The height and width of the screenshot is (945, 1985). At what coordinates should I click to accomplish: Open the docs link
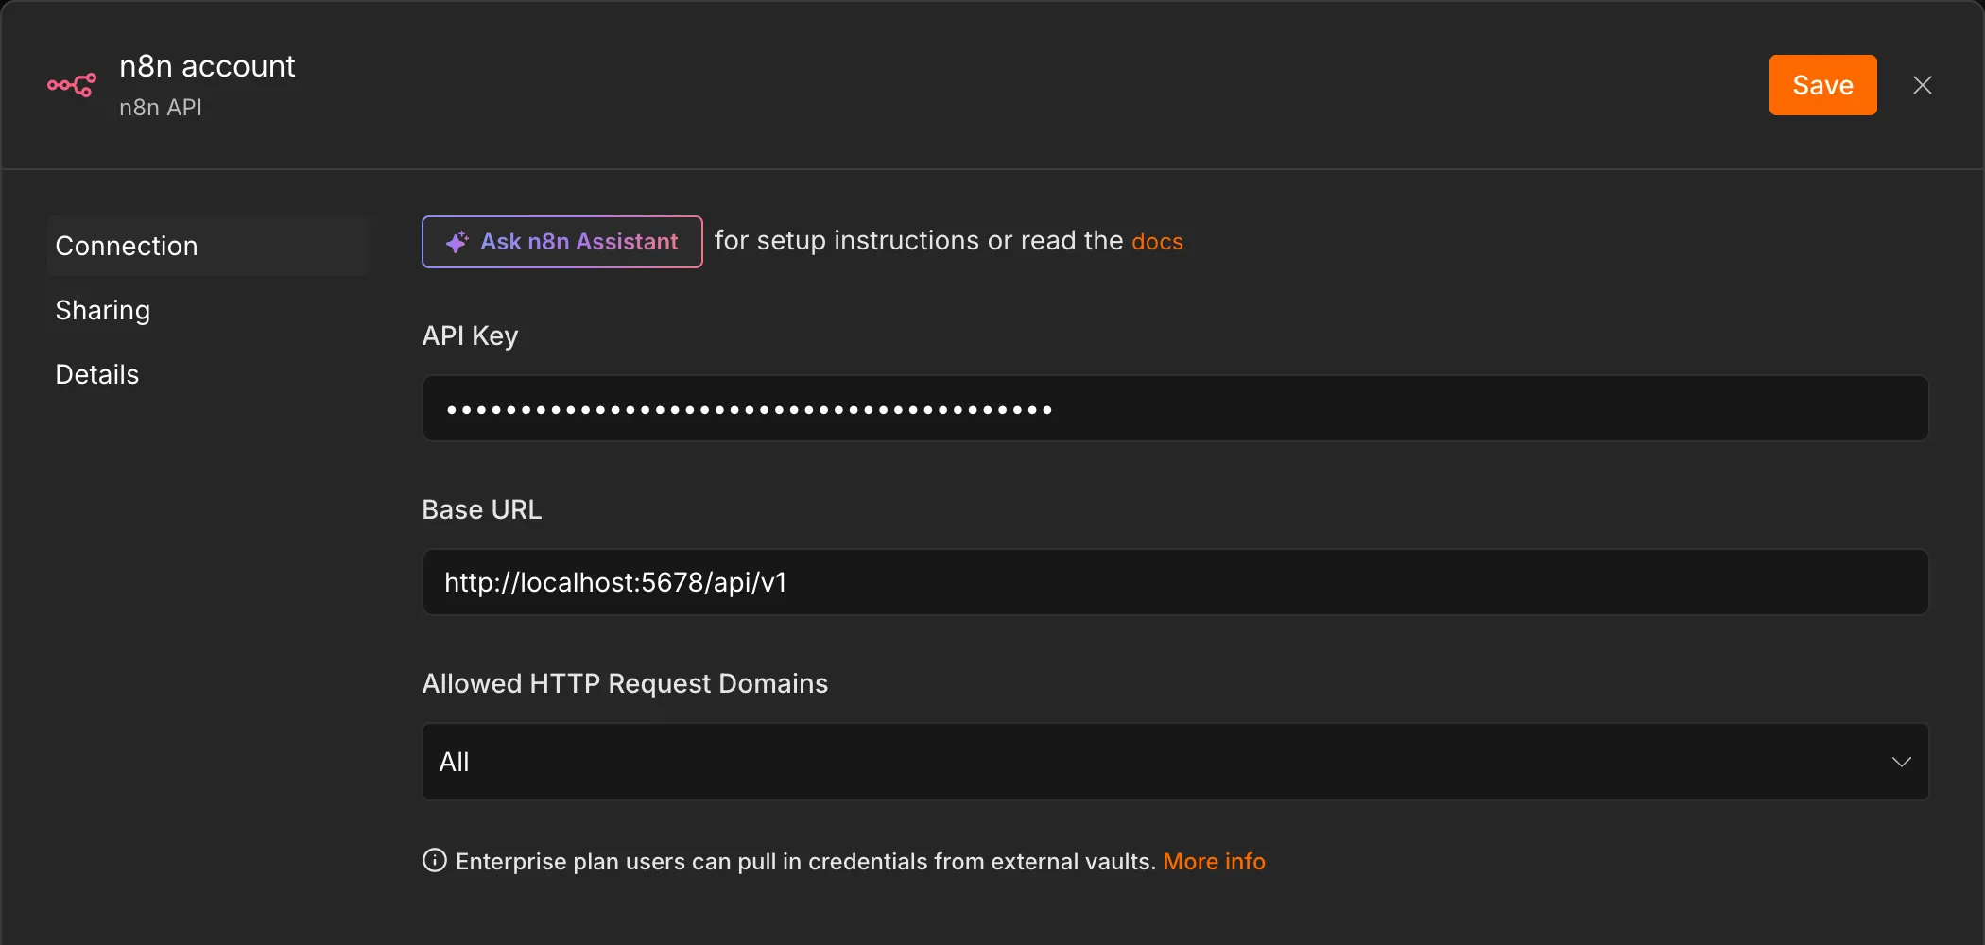[x=1157, y=242]
